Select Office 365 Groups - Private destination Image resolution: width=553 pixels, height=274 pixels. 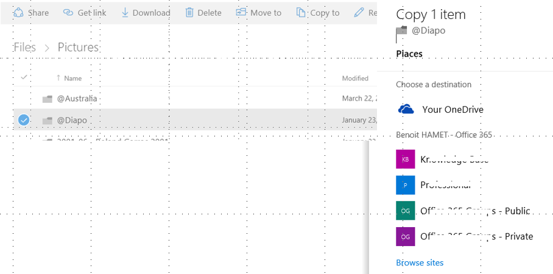[x=476, y=236]
